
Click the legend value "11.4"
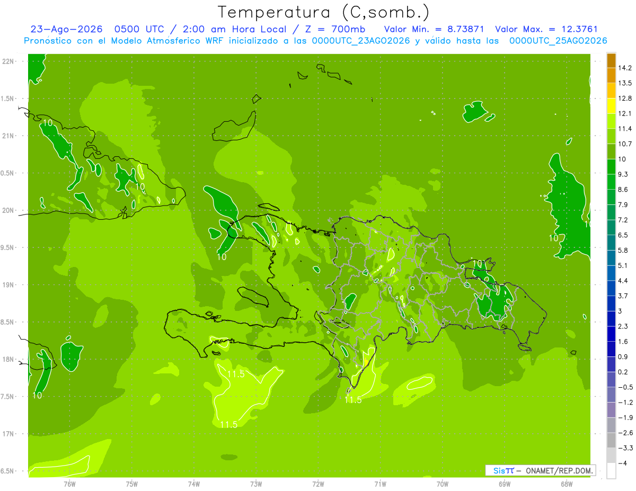tap(625, 129)
